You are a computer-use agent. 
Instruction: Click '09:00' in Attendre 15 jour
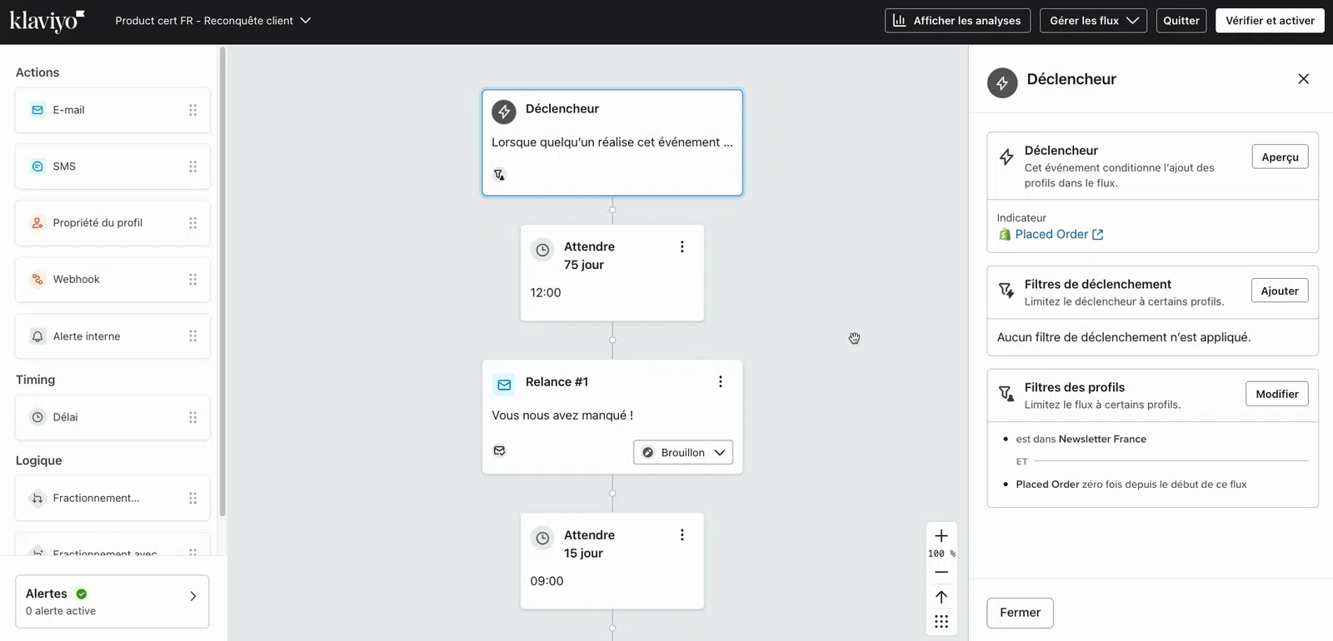click(547, 581)
